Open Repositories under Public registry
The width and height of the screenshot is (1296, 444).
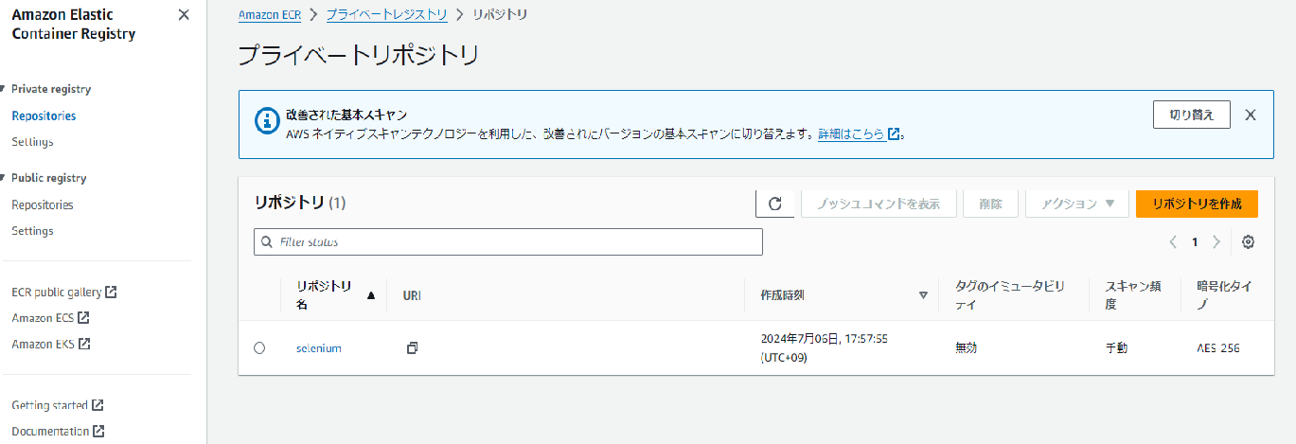pyautogui.click(x=43, y=204)
